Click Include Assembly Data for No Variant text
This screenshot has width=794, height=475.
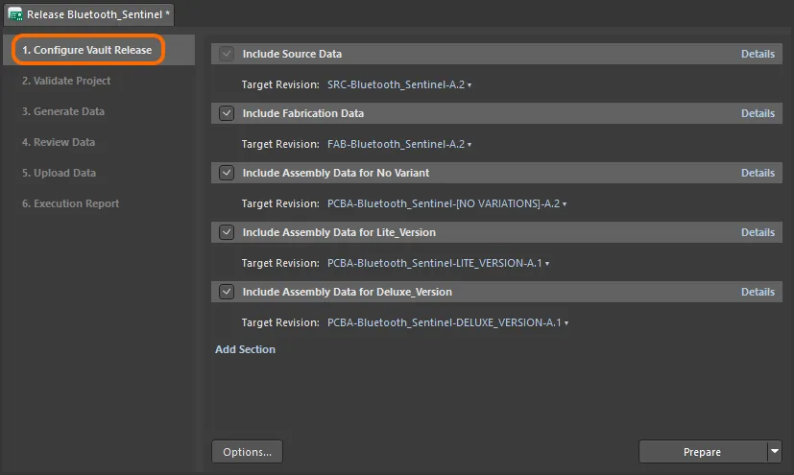336,173
